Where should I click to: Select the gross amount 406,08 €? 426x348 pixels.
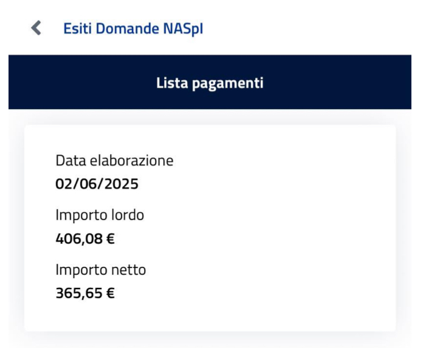[85, 238]
